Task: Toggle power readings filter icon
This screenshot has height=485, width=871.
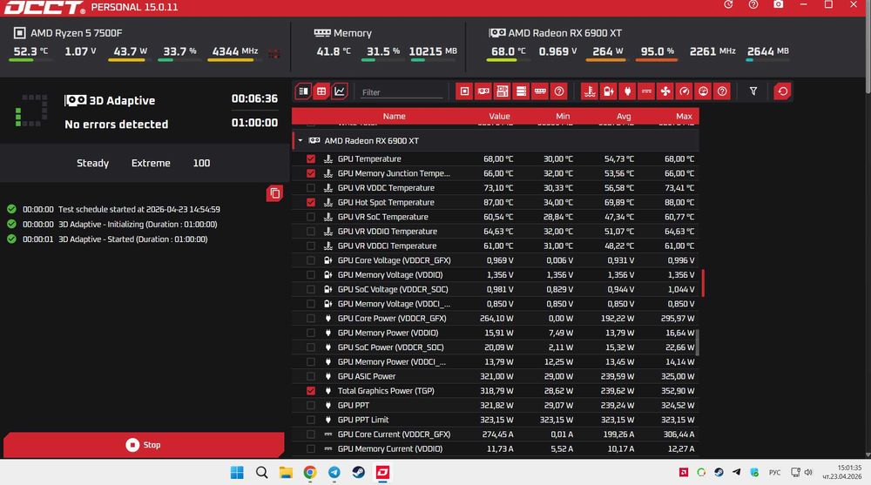Action: pyautogui.click(x=627, y=91)
